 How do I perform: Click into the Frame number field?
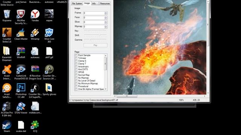coord(94,13)
